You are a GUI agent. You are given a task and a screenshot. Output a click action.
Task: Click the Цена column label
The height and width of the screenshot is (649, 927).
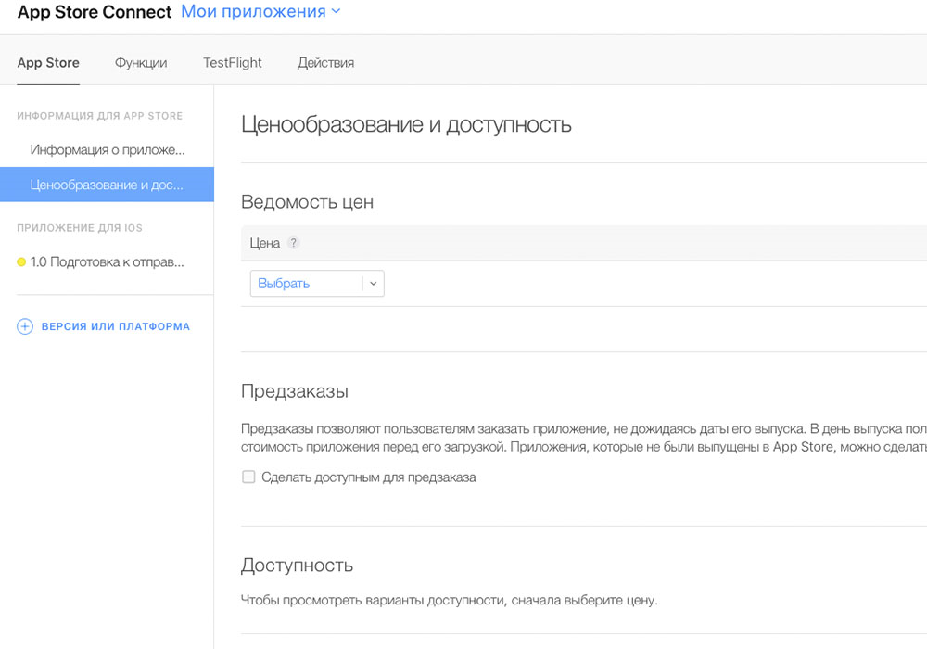[265, 243]
